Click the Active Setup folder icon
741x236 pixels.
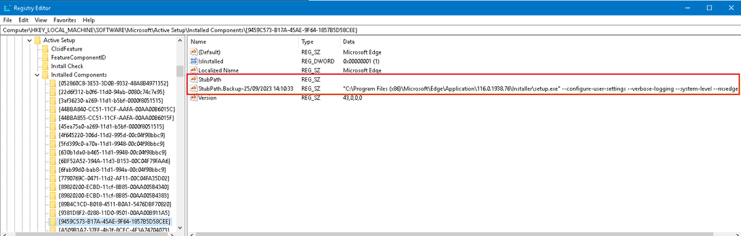(x=37, y=40)
